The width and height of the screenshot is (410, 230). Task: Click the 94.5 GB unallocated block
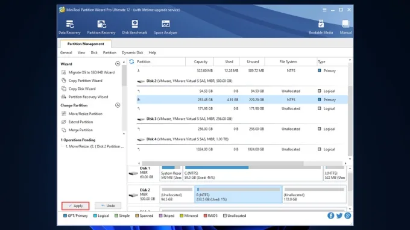177,194
